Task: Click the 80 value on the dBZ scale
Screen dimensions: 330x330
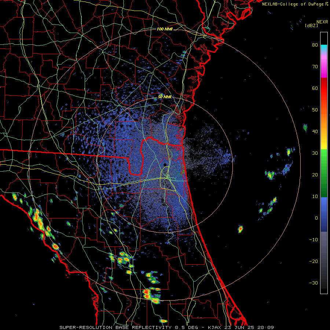Action: click(x=315, y=45)
